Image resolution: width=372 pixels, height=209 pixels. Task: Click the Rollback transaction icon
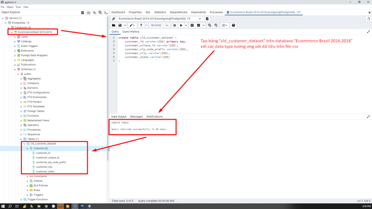(x=216, y=25)
